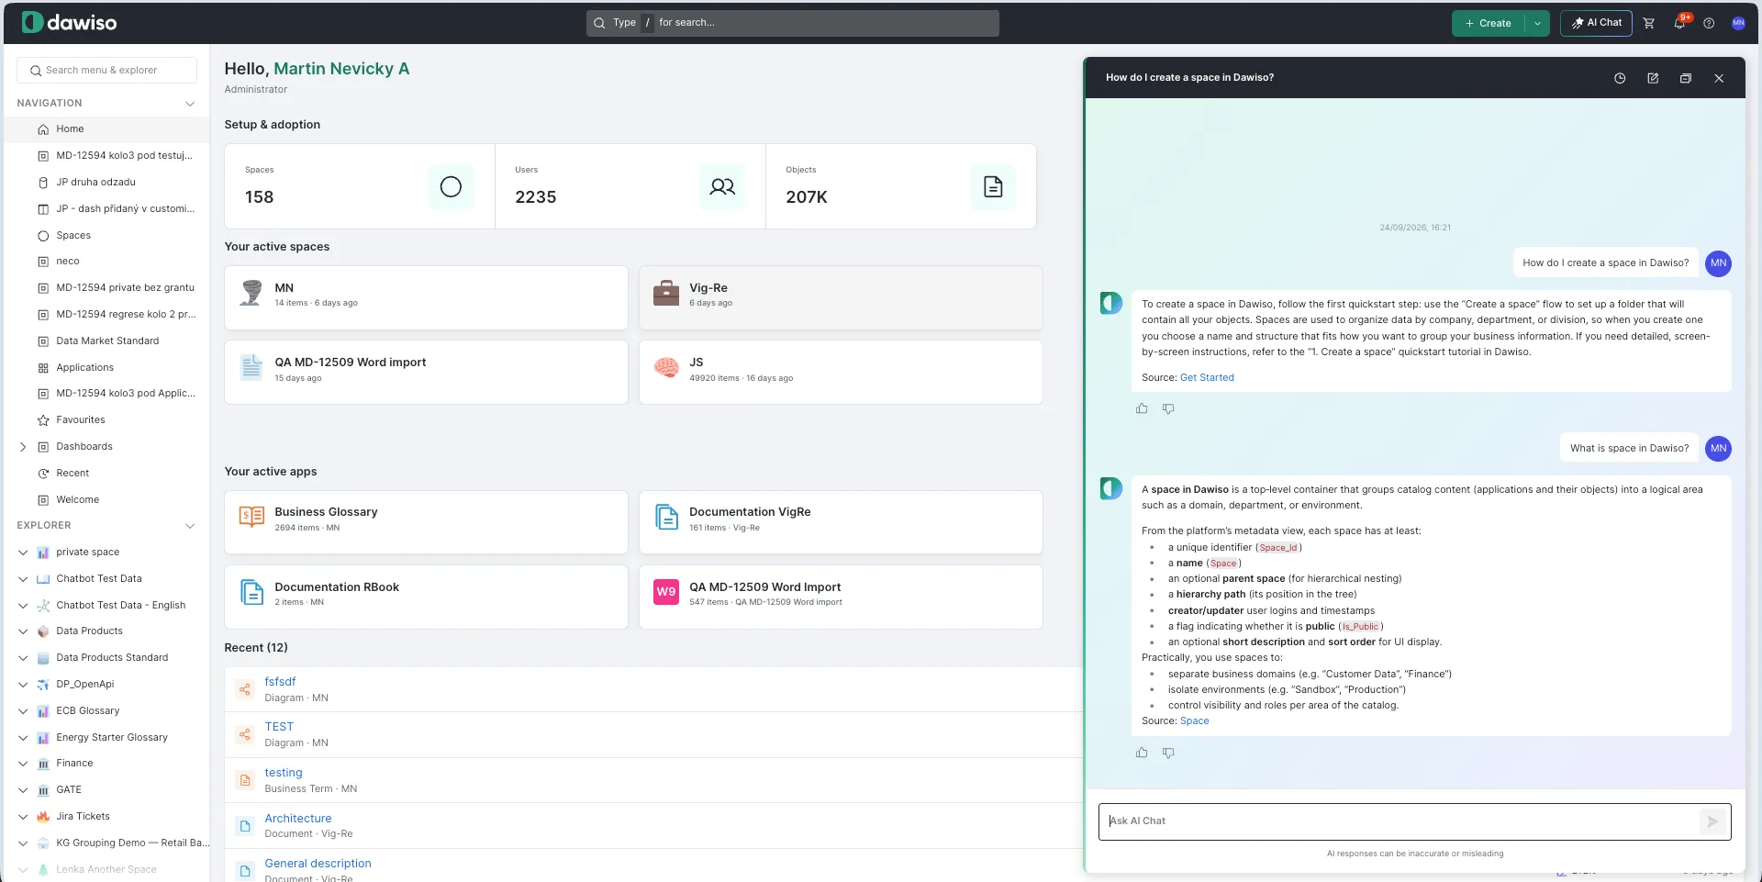Image resolution: width=1762 pixels, height=882 pixels.
Task: Dislike the answer about creating a space
Action: 1168,408
